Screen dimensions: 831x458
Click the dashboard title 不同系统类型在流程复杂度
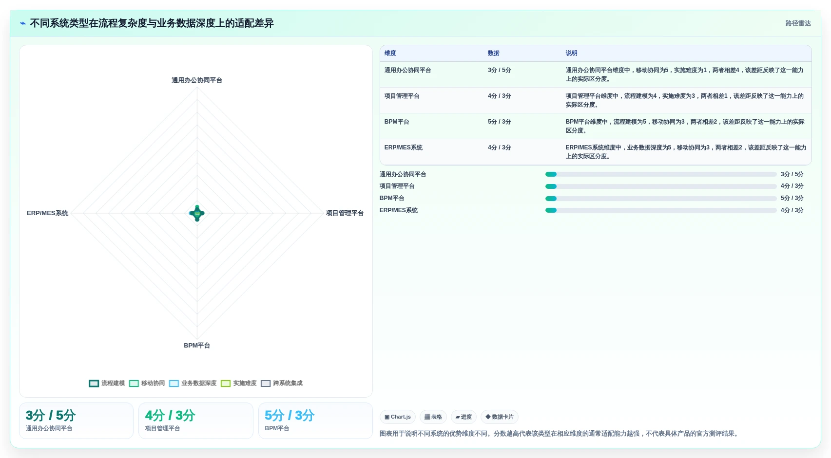[152, 23]
